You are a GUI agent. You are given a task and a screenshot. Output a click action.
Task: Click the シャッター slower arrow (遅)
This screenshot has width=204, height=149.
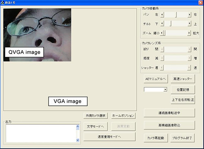[162, 68]
